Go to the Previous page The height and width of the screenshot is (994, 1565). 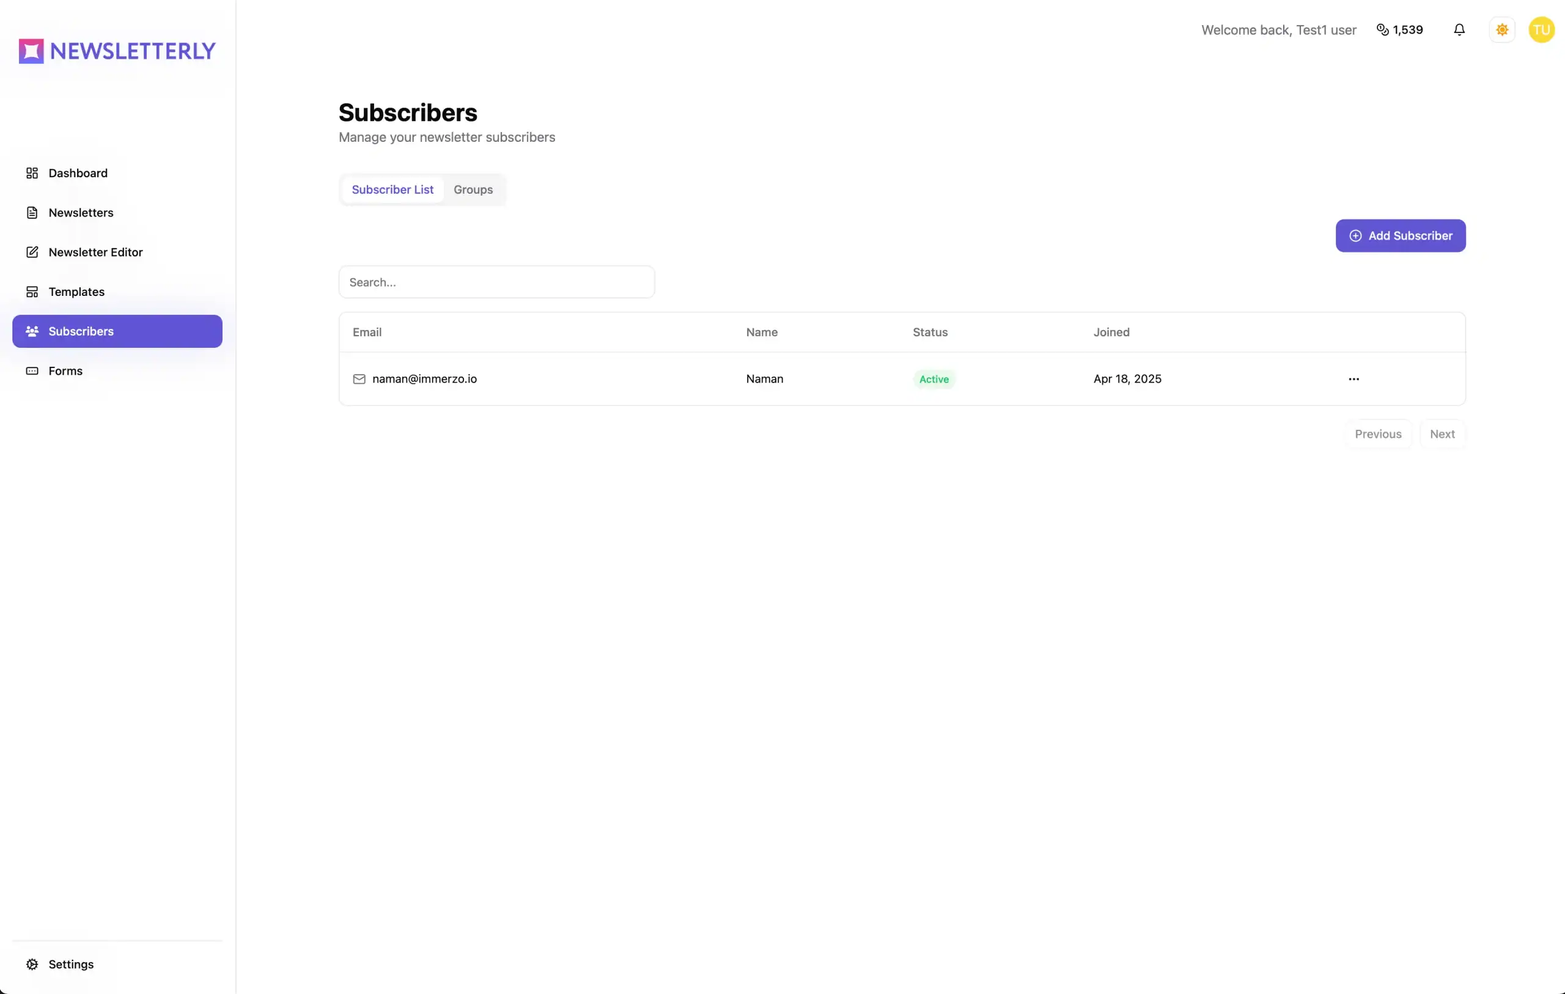click(x=1378, y=434)
